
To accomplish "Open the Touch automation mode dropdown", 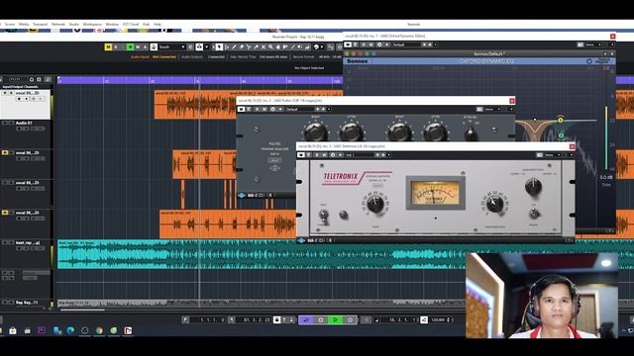I will pyautogui.click(x=171, y=47).
